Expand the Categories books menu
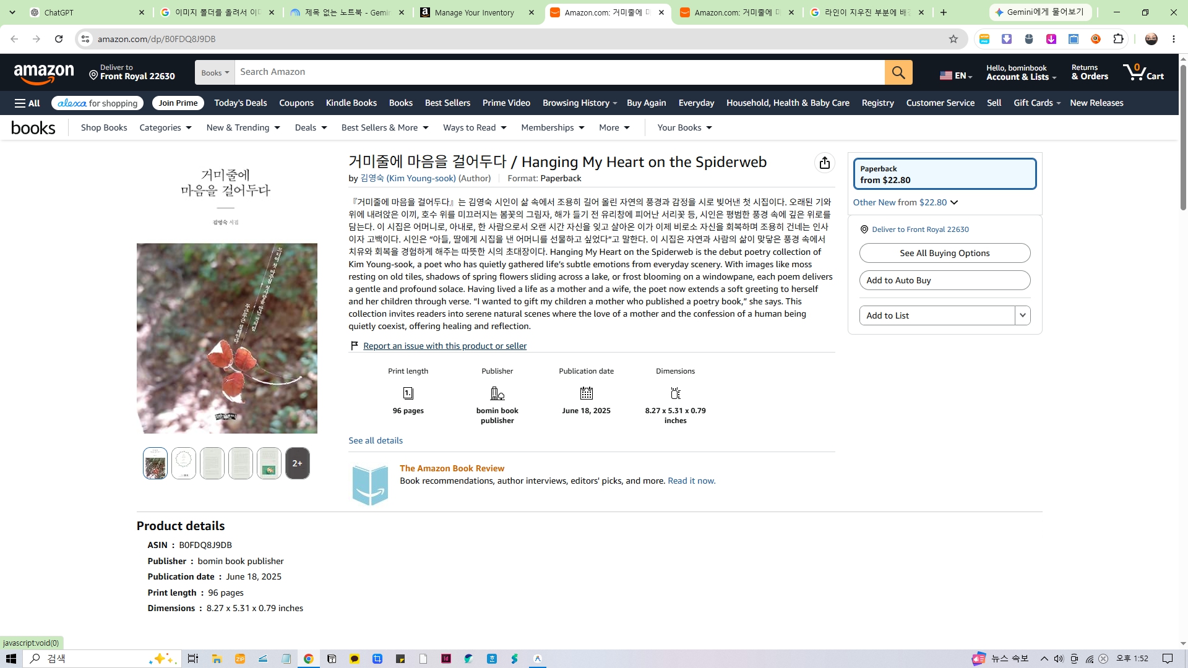 pos(166,128)
